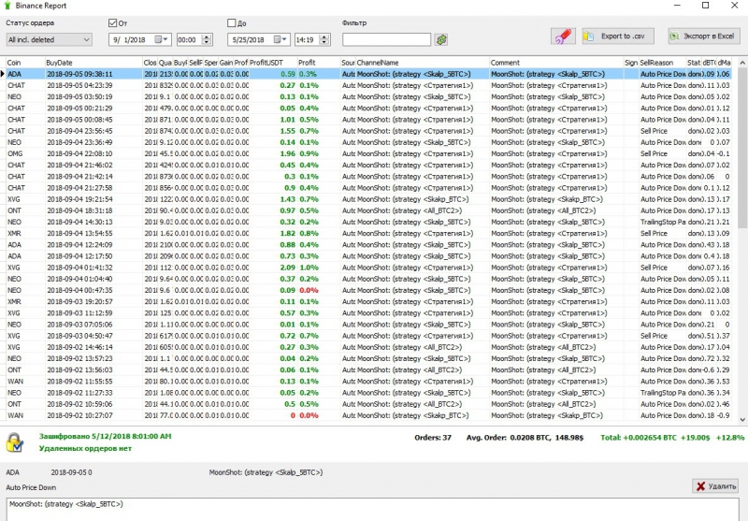Screen dimensions: 748x521
Task: Select the NEO row dated 2018-09-05 03:50:19
Action: click(x=368, y=97)
